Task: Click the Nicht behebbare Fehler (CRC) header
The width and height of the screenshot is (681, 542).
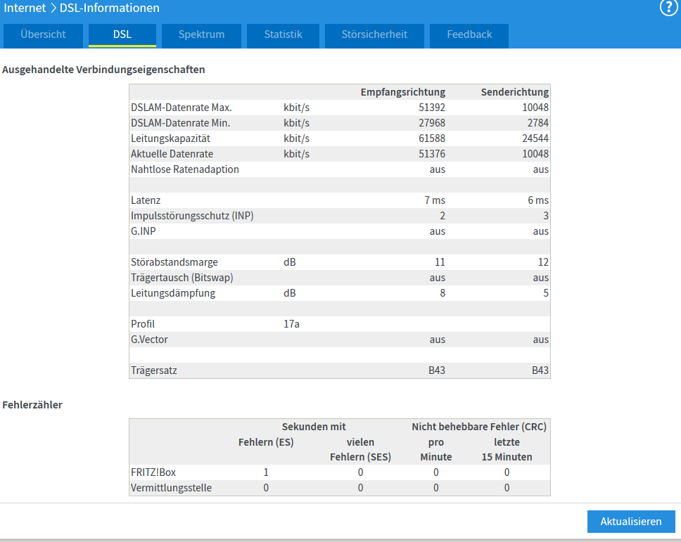Action: pos(478,427)
